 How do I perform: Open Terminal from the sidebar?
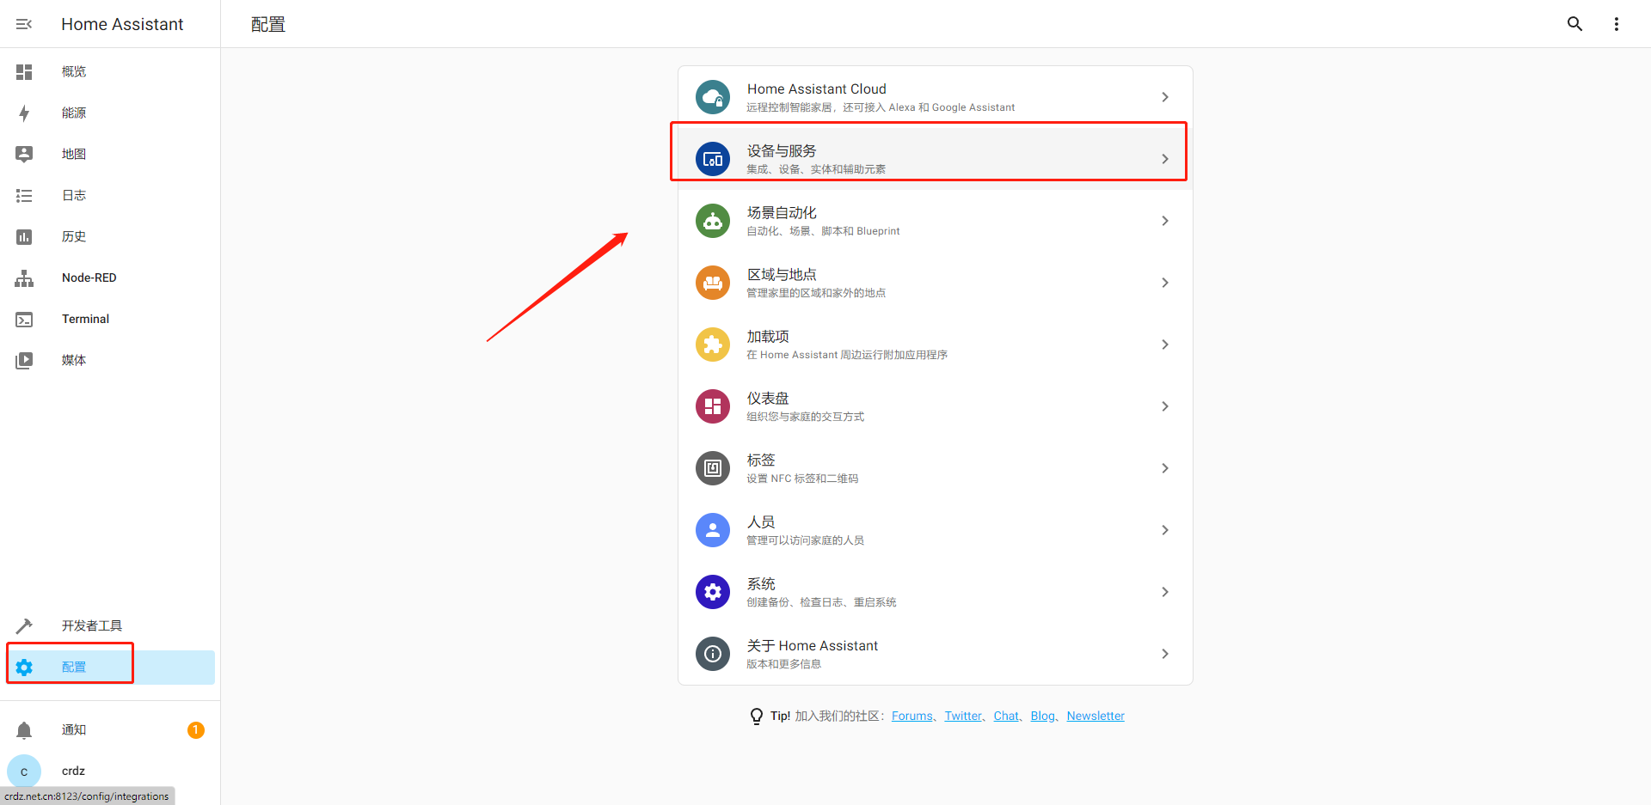85,320
